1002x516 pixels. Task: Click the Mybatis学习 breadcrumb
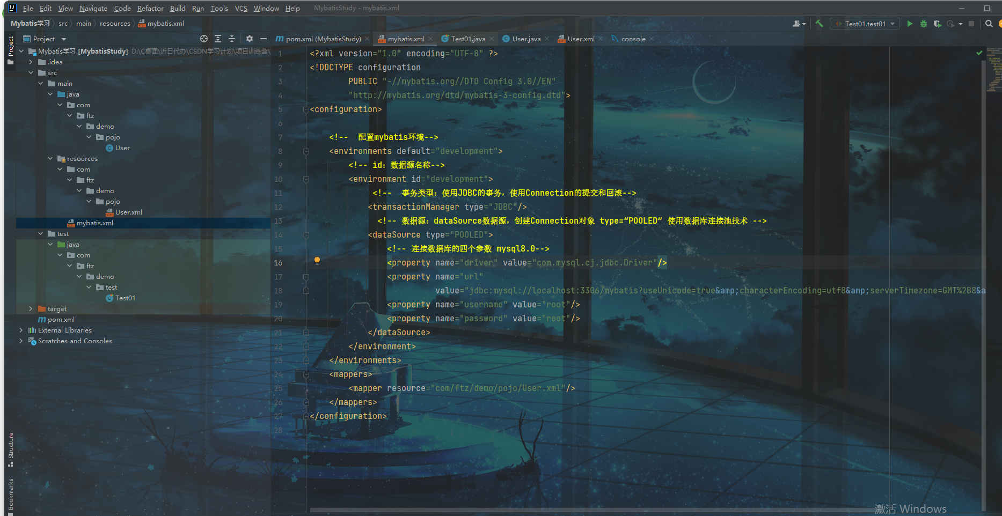(30, 23)
